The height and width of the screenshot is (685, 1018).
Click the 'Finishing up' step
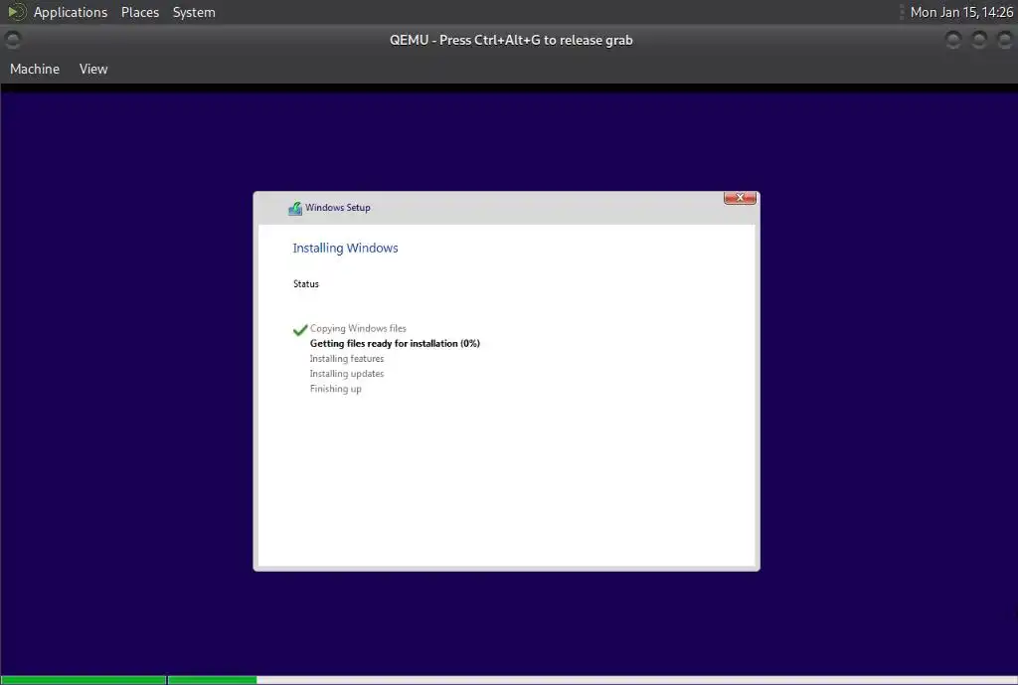click(x=336, y=389)
